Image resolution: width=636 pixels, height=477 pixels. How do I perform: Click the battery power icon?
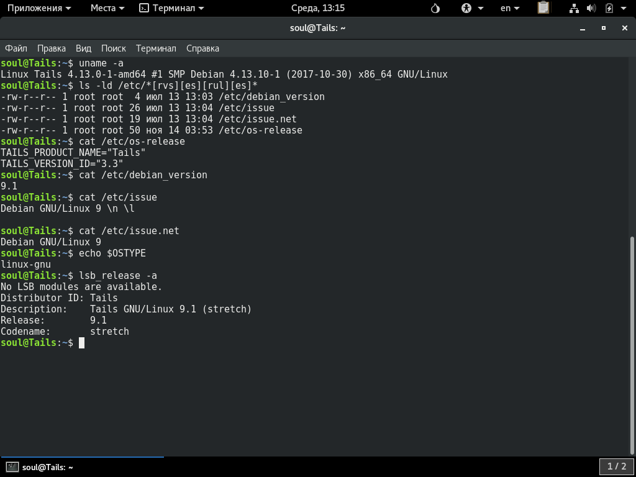pos(609,8)
